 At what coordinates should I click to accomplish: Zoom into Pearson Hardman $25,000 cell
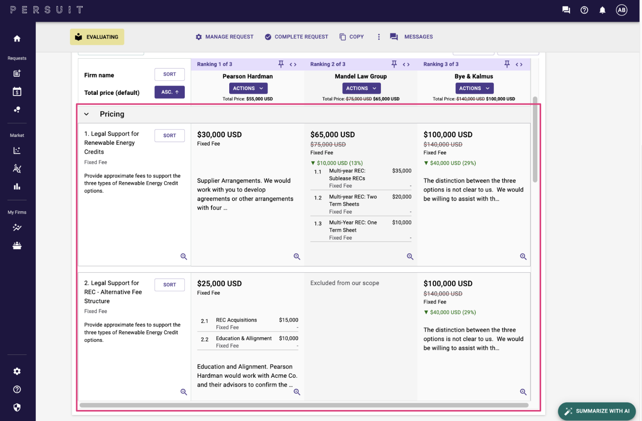click(297, 392)
